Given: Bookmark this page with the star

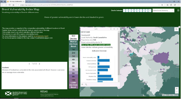Looking at the screenshot, I should tap(162, 5).
